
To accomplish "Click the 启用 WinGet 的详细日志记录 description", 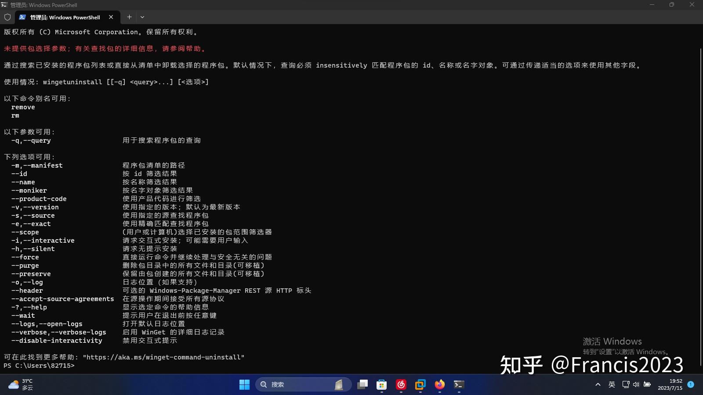I will tap(174, 332).
